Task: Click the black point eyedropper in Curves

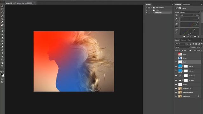Action: 177,19
